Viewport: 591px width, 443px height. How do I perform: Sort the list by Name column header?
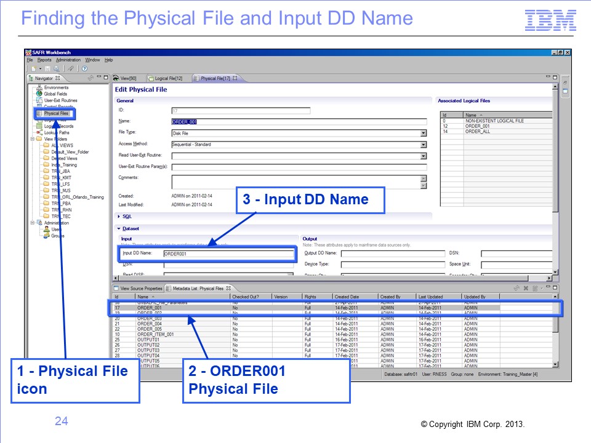[x=182, y=297]
